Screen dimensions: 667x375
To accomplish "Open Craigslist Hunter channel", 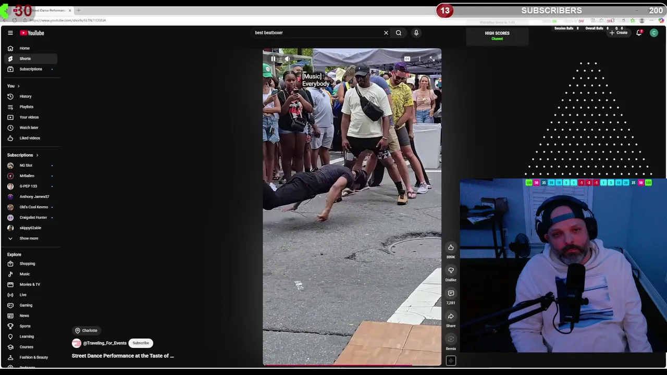I will click(30, 217).
